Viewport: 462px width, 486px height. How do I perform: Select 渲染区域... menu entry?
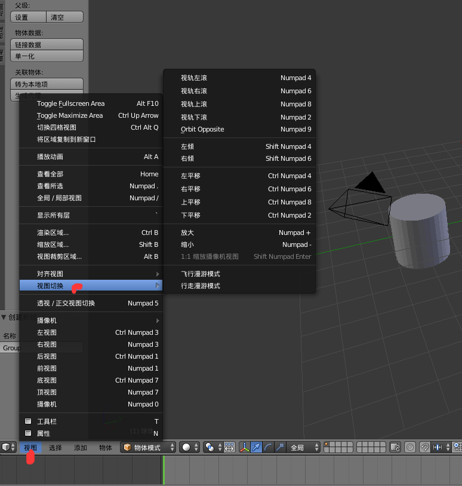(91, 233)
